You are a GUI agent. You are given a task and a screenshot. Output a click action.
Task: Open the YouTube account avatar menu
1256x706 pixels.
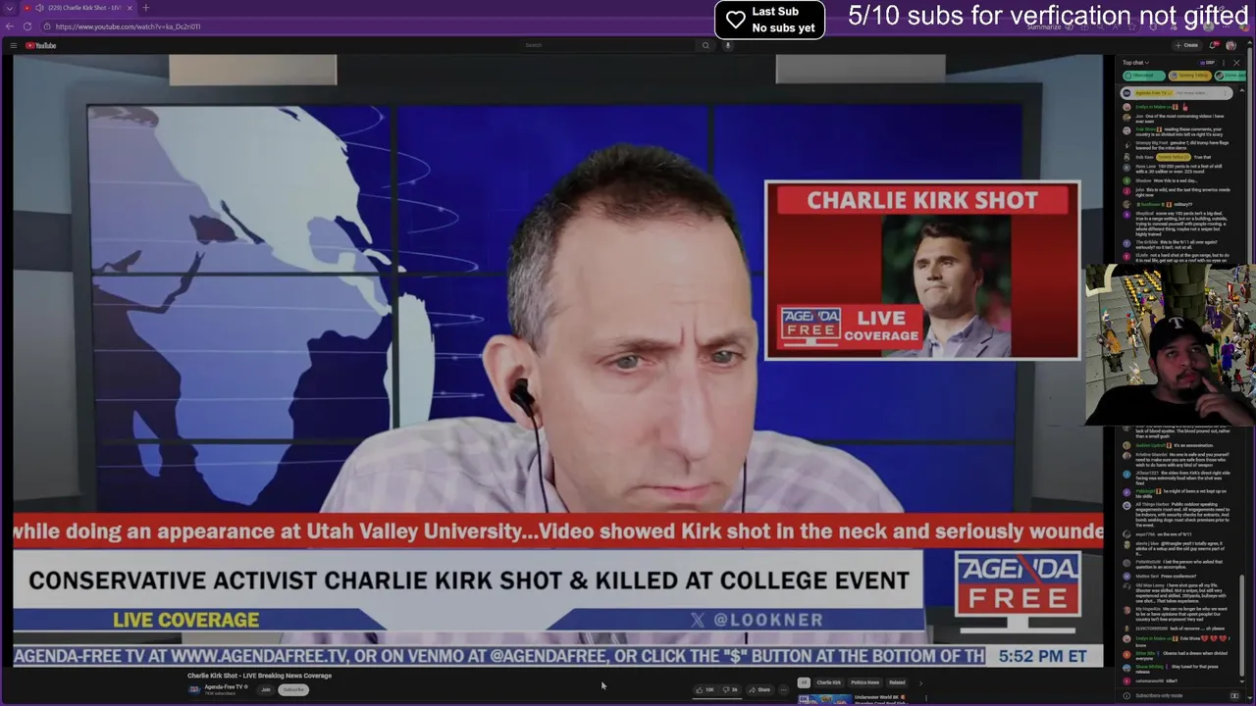1230,45
